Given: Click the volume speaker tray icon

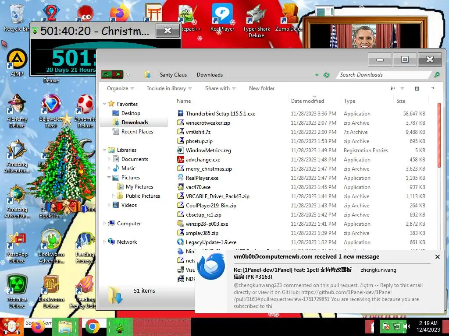Looking at the screenshot, I should tap(406, 326).
